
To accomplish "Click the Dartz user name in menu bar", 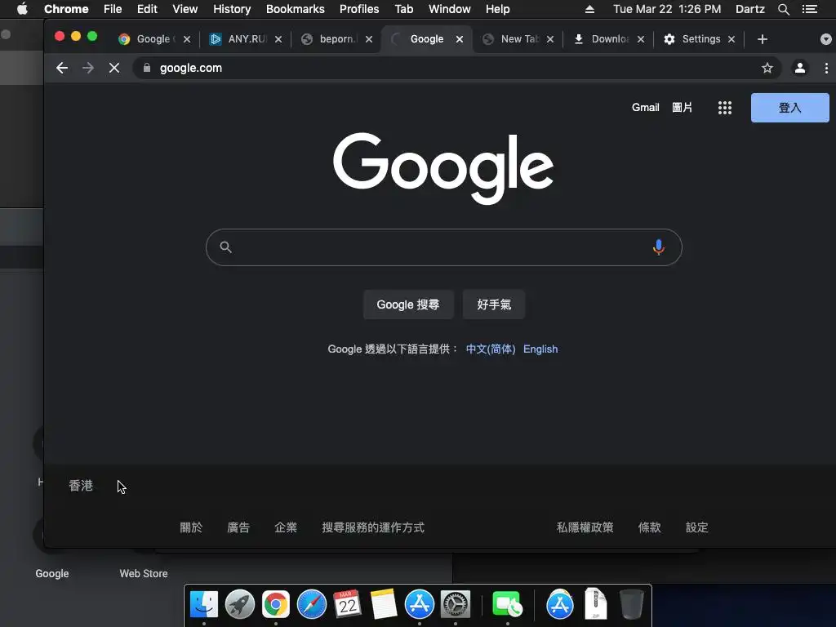I will pos(750,9).
